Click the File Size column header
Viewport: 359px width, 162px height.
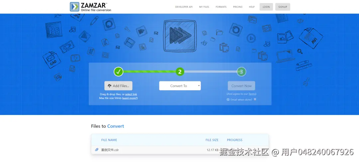(x=212, y=140)
